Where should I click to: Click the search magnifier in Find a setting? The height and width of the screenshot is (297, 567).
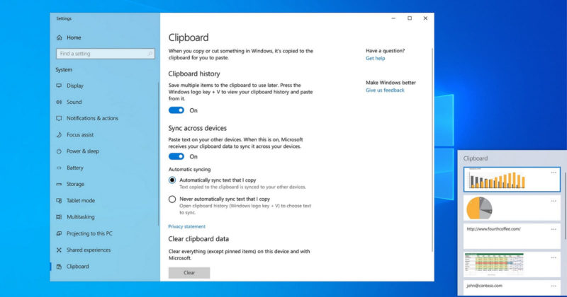(150, 54)
